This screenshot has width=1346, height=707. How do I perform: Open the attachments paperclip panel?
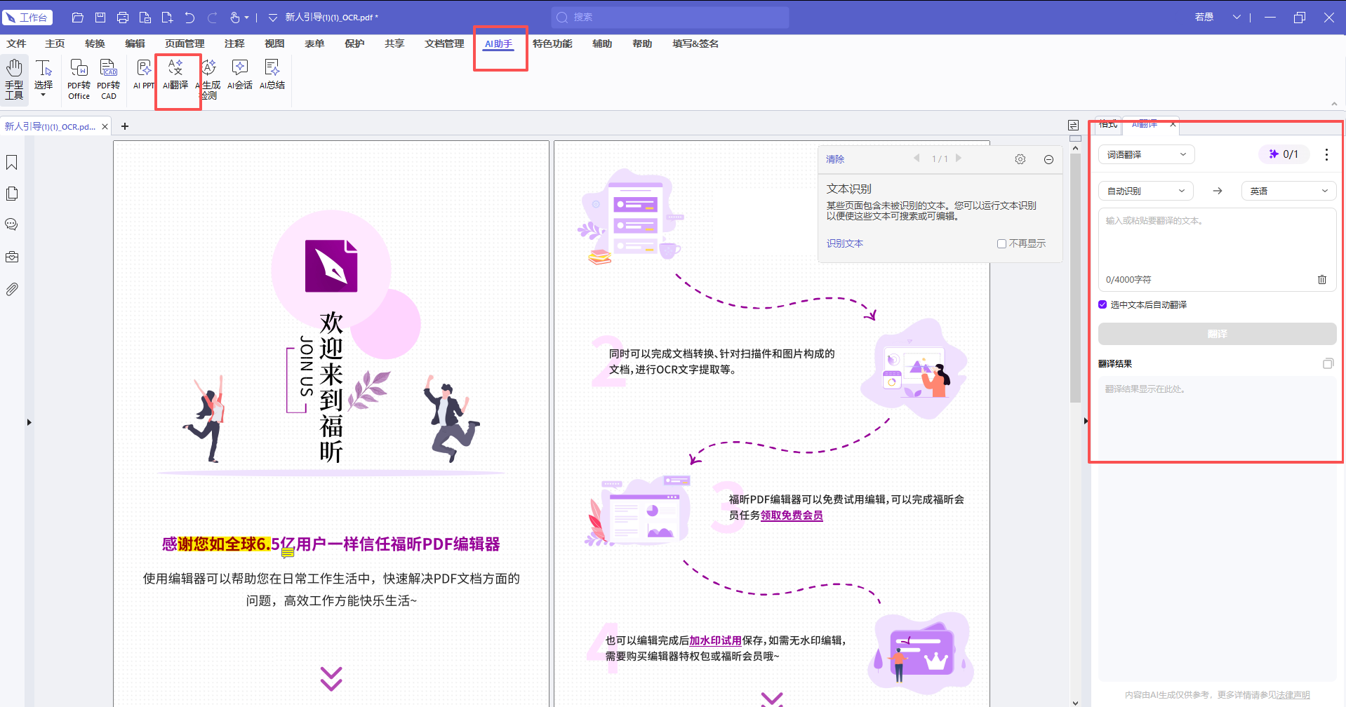point(12,289)
